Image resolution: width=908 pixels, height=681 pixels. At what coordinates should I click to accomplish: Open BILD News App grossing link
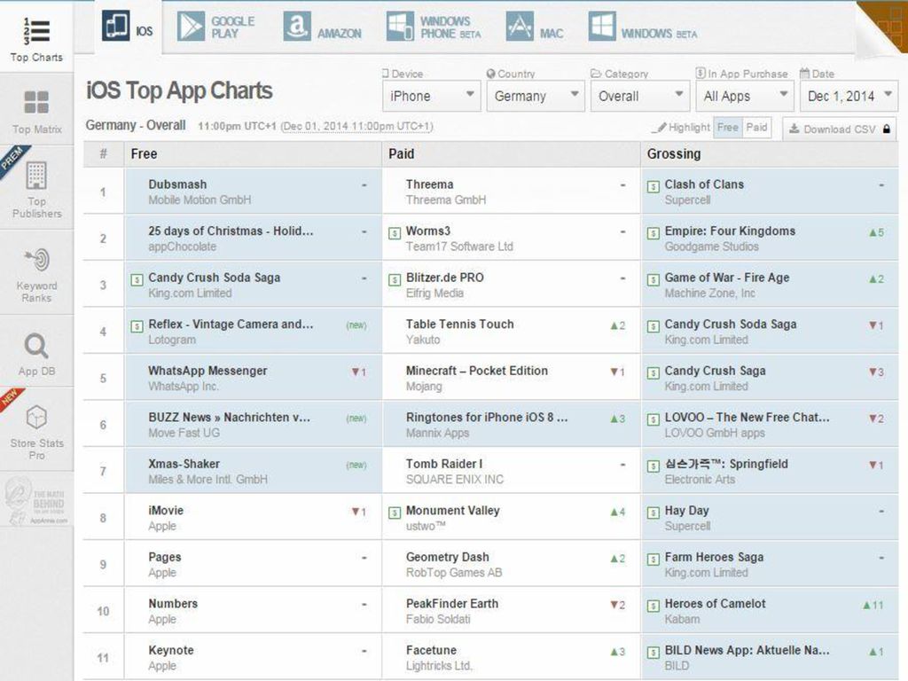tap(747, 650)
